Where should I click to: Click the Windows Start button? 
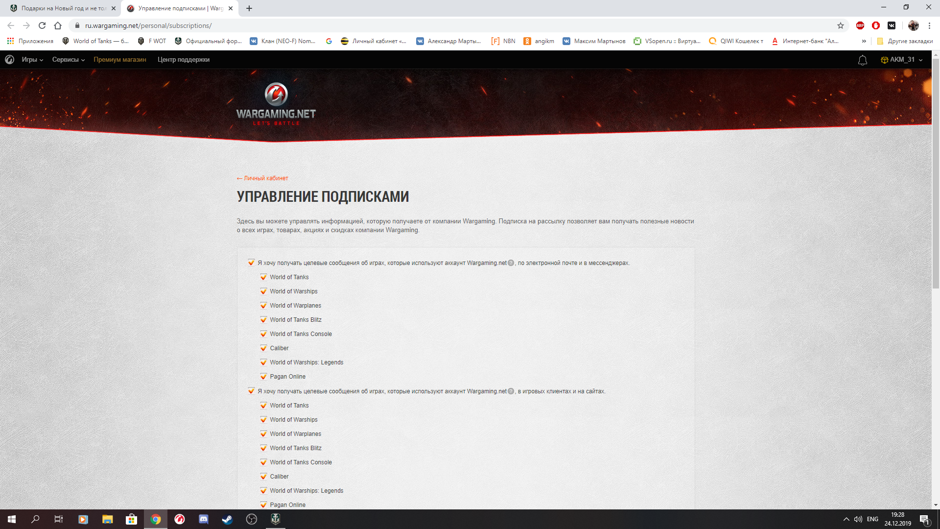point(12,519)
